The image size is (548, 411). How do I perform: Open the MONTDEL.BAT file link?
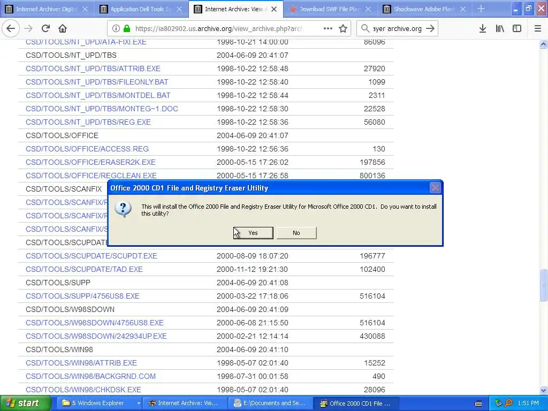point(98,95)
